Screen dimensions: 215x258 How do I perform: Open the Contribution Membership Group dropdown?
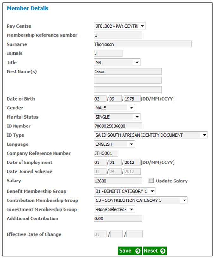click(140, 200)
